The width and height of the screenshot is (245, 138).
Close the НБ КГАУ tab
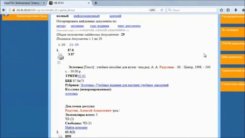point(89,3)
